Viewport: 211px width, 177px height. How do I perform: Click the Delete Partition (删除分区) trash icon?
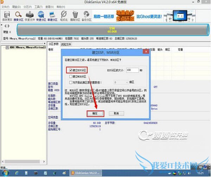(x=75, y=16)
